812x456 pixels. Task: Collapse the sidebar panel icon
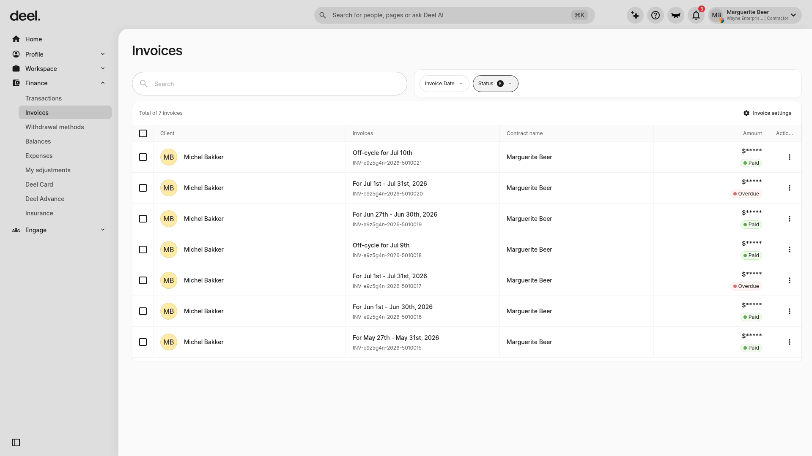(16, 442)
